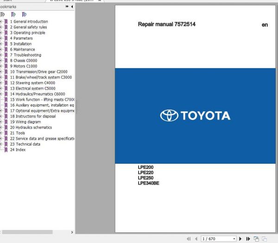Image resolution: width=278 pixels, height=243 pixels.
Task: Click the second bookmark toolbar flag icon
Action: pyautogui.click(x=13, y=14)
